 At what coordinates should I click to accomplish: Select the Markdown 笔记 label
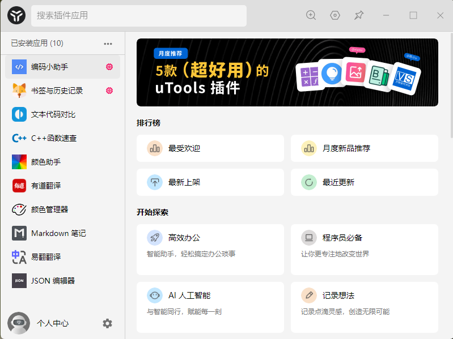[x=58, y=233]
